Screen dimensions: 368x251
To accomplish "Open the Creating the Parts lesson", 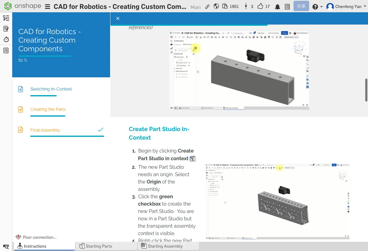I will (x=48, y=109).
